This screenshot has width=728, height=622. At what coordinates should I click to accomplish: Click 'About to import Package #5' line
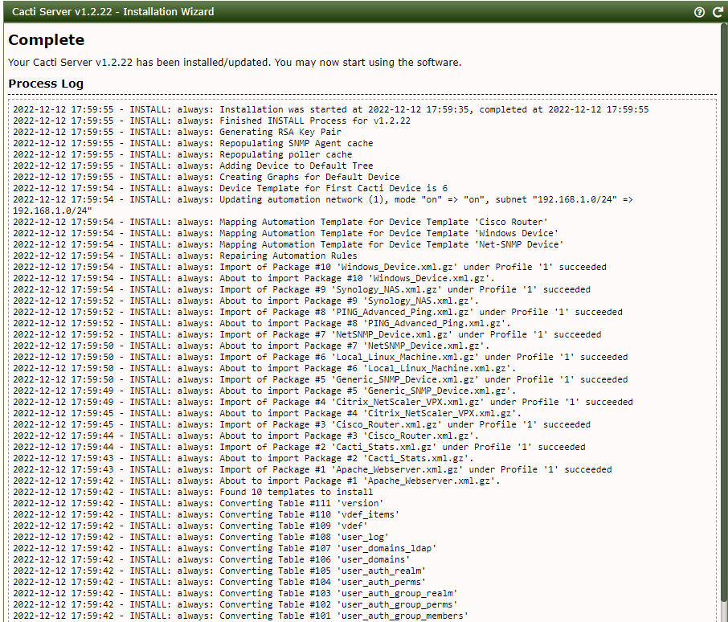pos(264,391)
